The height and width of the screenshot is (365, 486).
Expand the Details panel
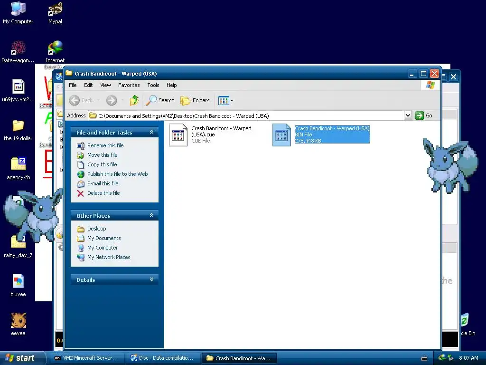tap(151, 279)
